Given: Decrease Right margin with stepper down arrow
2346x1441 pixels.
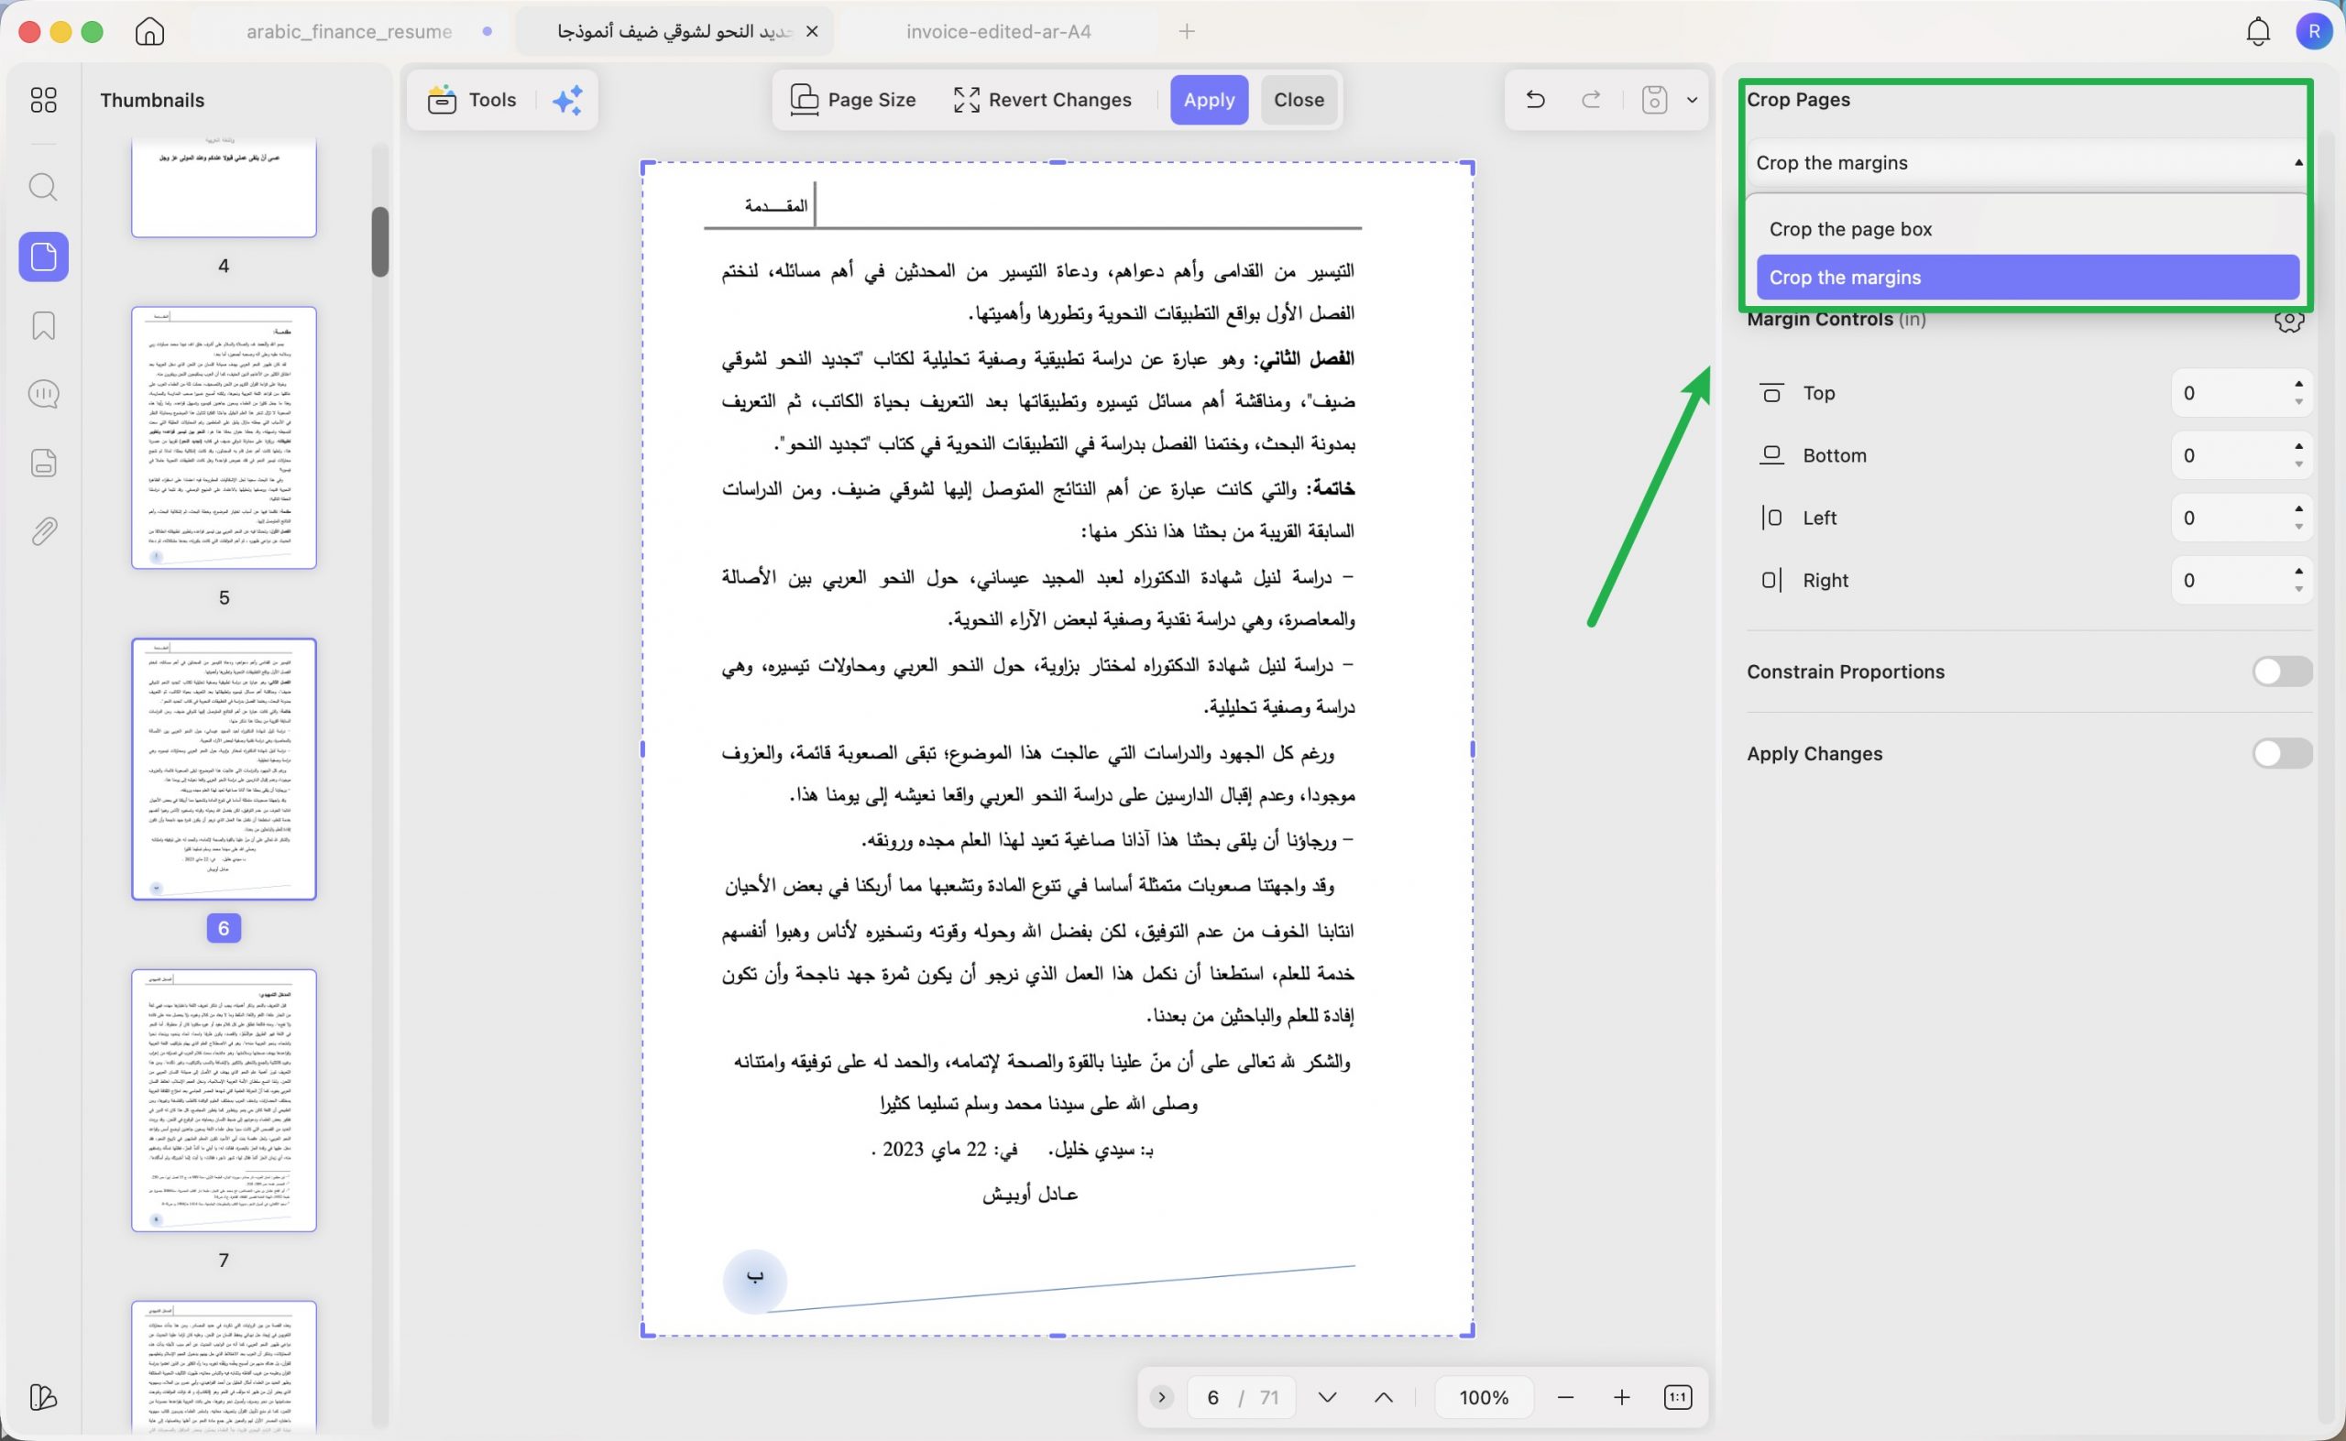Looking at the screenshot, I should 2299,590.
